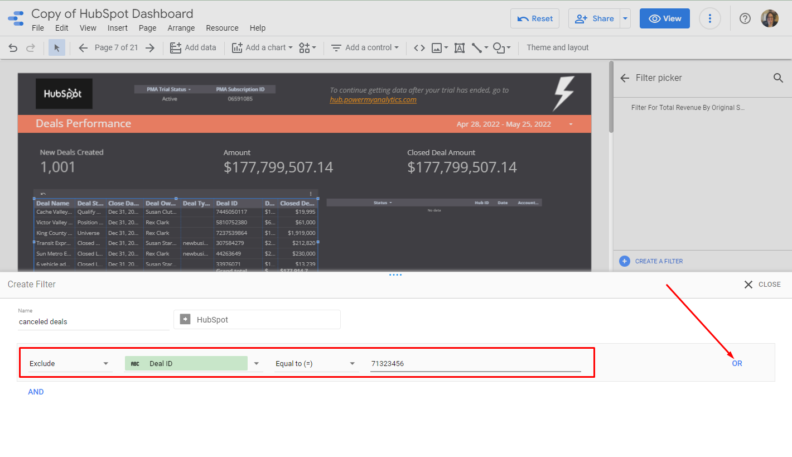Open the three-dot more options menu

pos(709,18)
